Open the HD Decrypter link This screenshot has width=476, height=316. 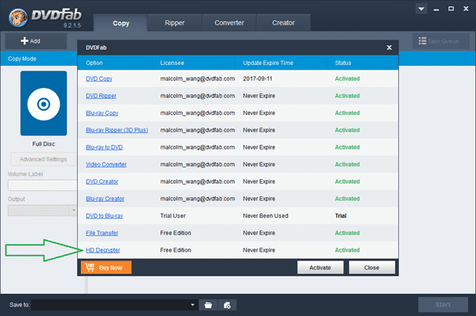tap(103, 250)
